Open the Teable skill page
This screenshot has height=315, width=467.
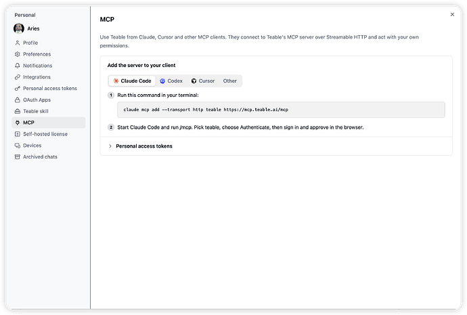click(x=48, y=111)
